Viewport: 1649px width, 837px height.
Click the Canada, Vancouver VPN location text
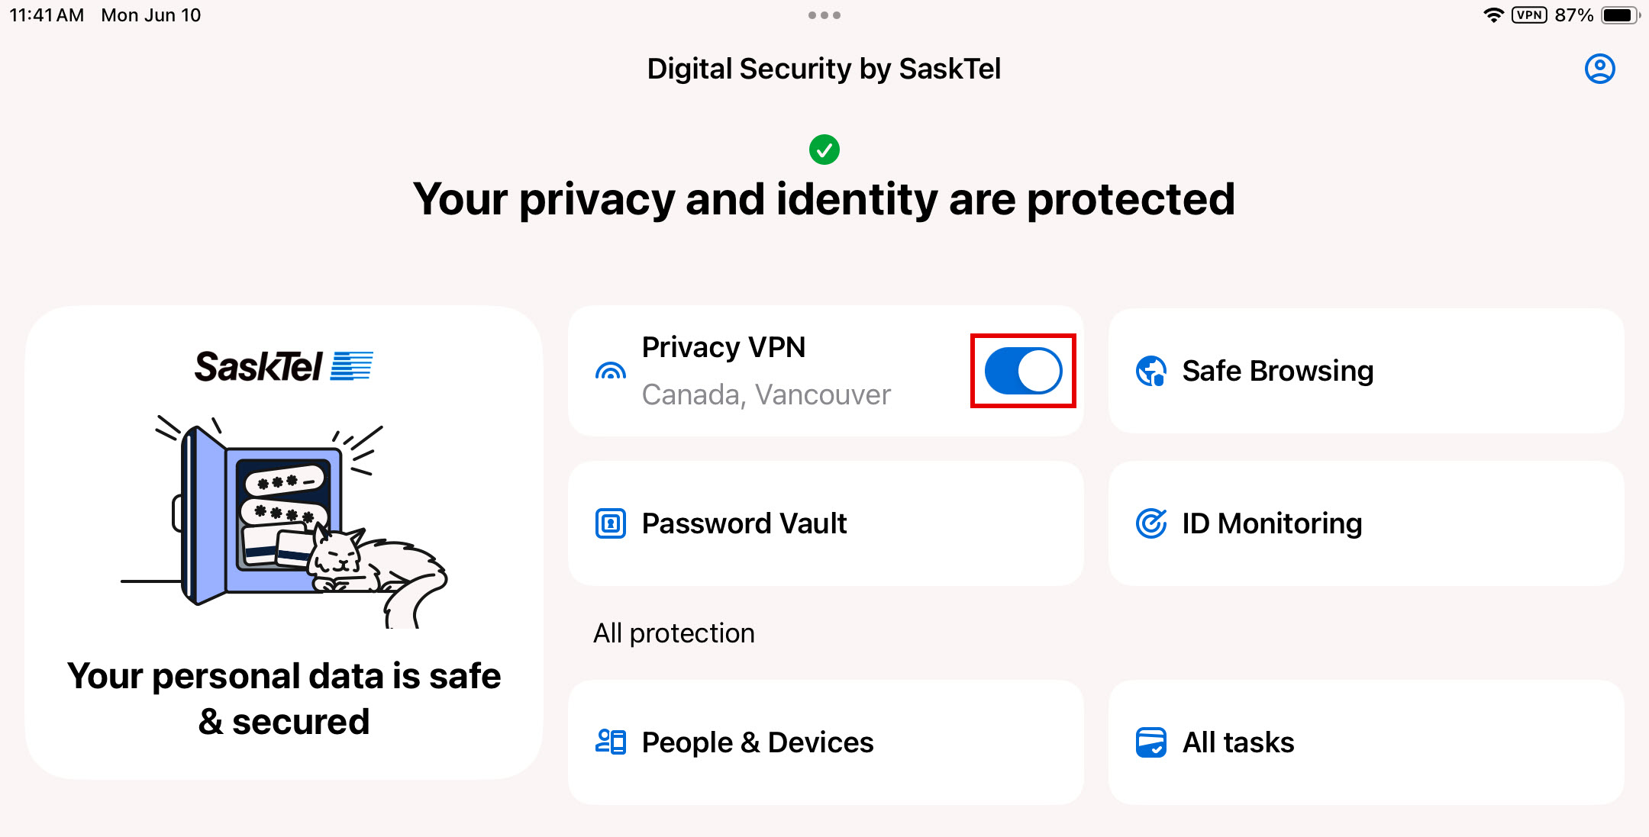pos(766,394)
